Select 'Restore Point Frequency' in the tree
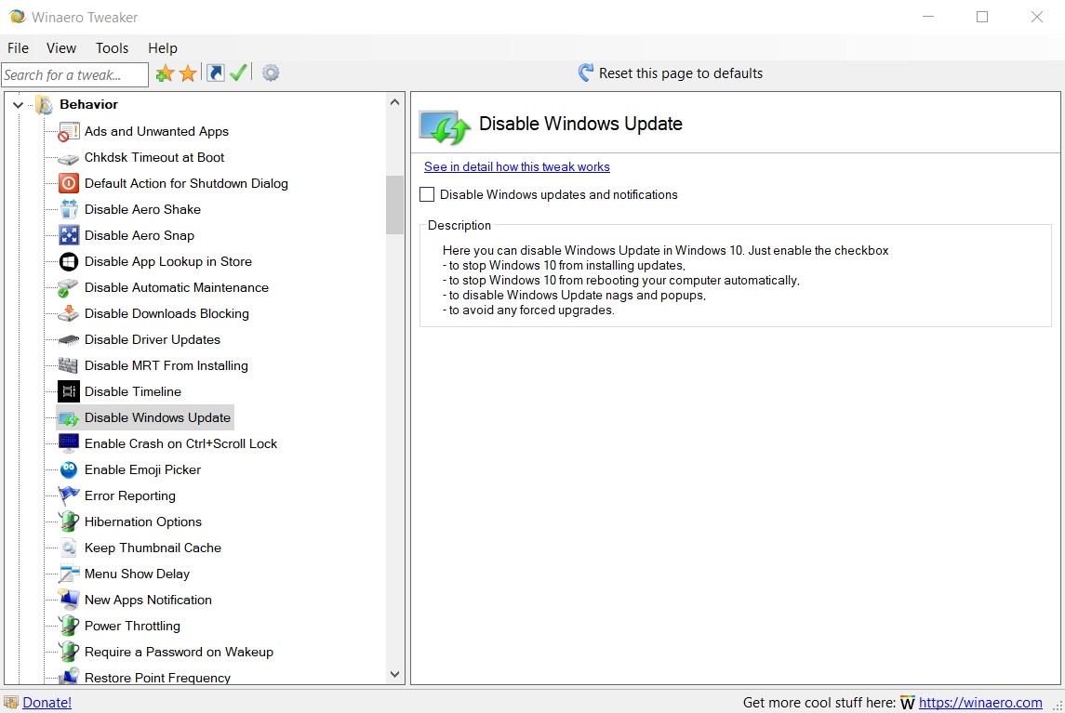The image size is (1065, 713). pos(157,678)
